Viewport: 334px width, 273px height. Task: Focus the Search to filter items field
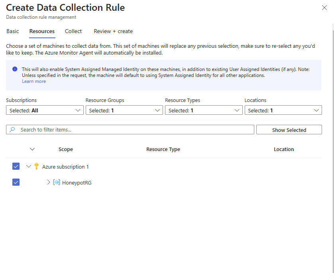130,130
